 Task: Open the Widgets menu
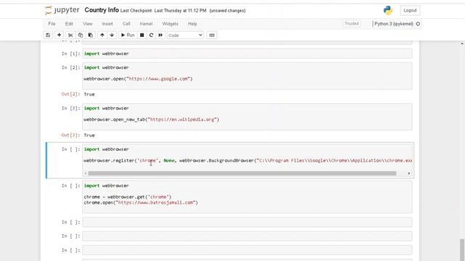[170, 24]
